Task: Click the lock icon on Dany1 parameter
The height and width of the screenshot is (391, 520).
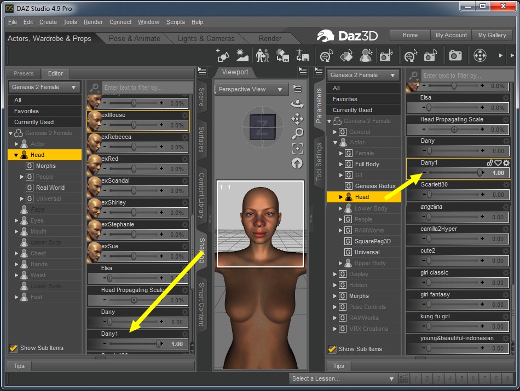Action: coord(490,163)
